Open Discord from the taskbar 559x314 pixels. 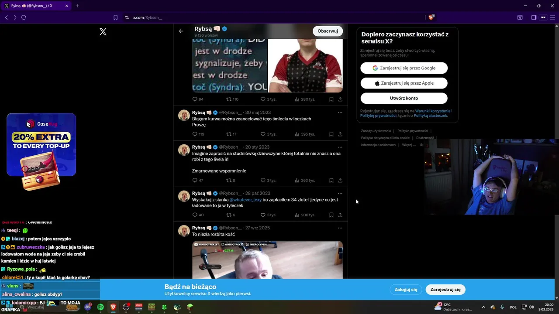[x=87, y=307]
